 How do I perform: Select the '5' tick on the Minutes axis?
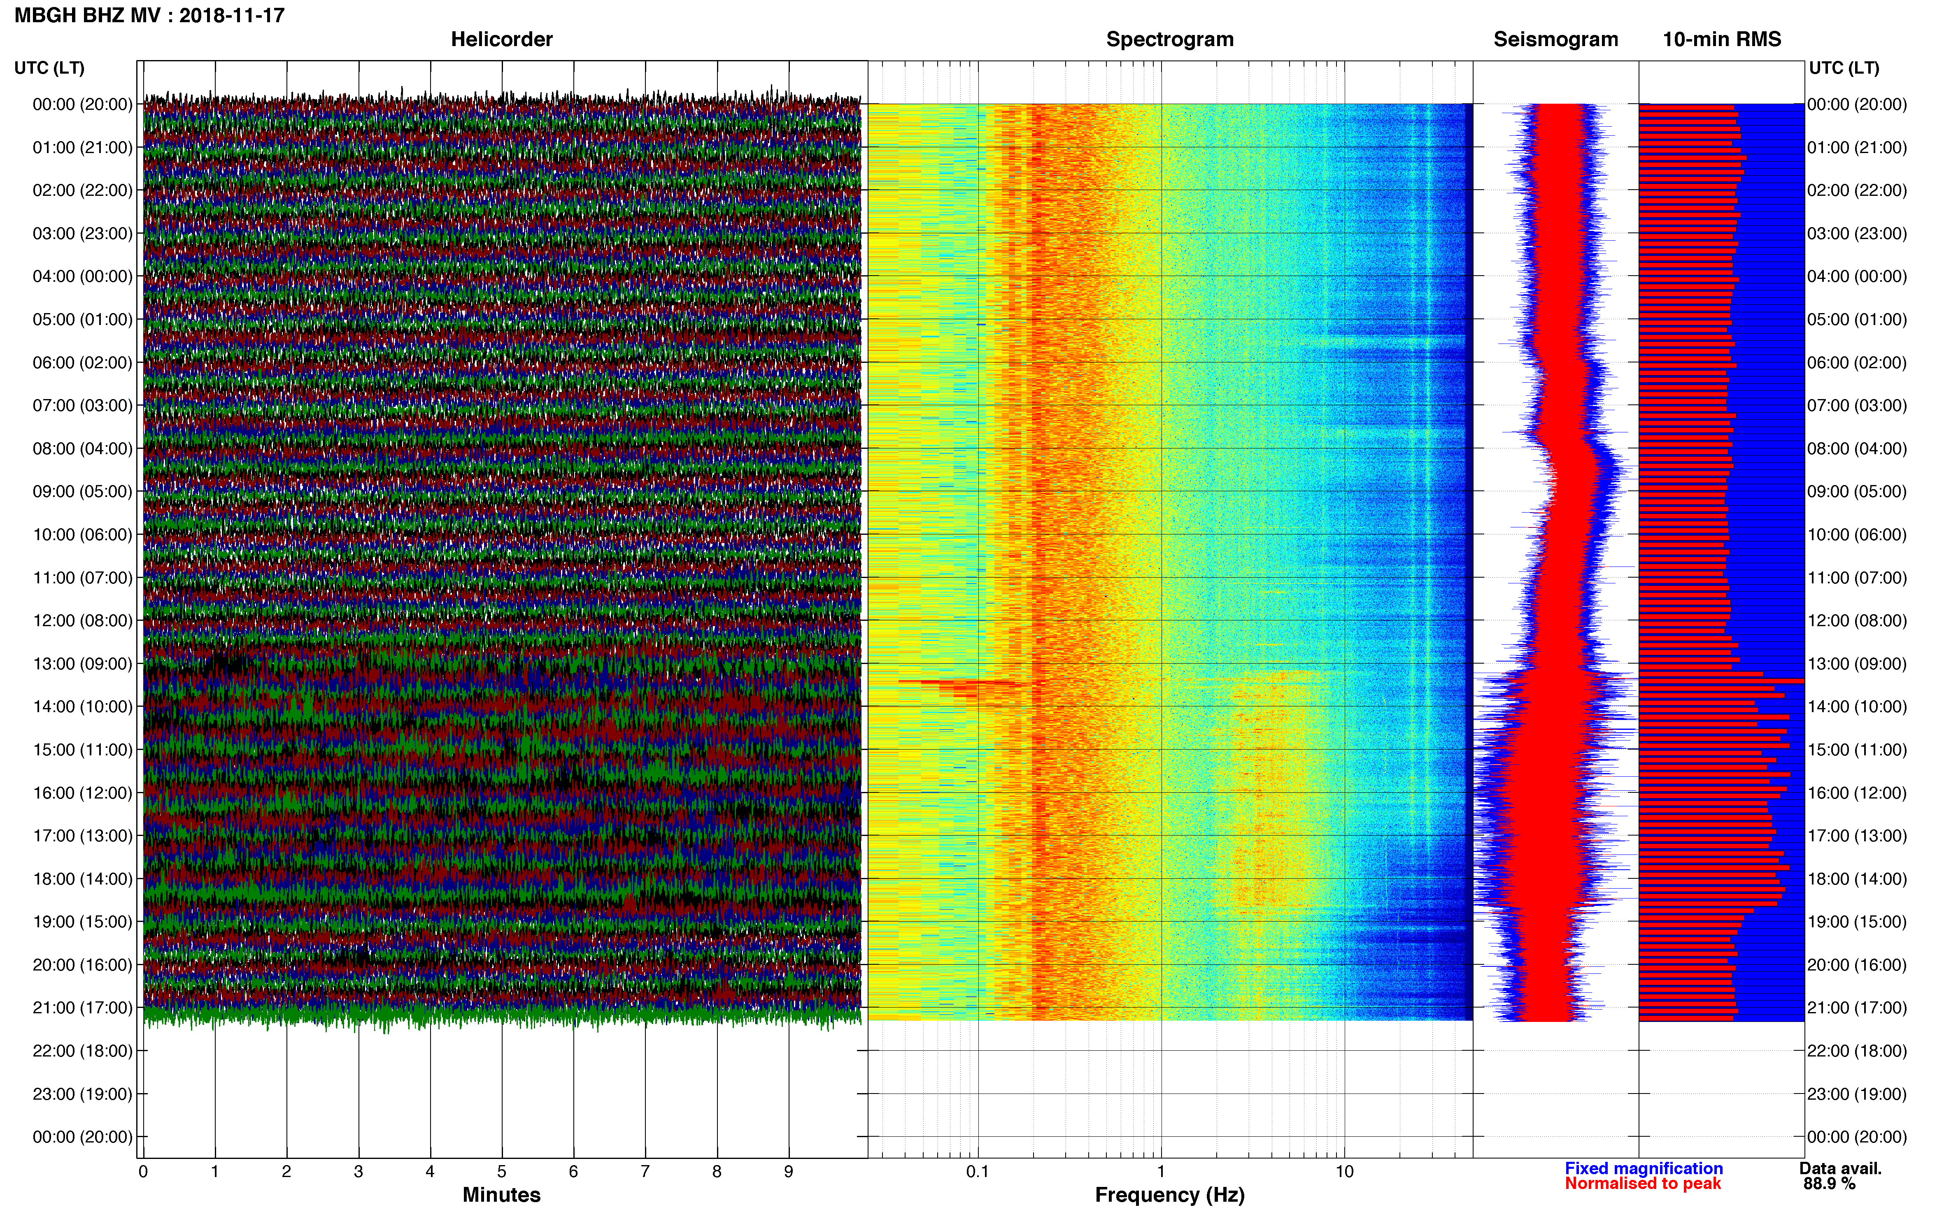coord(502,1171)
